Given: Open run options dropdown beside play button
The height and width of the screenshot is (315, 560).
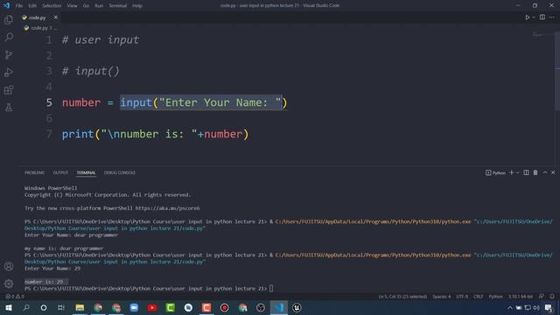Looking at the screenshot, I should coord(534,17).
